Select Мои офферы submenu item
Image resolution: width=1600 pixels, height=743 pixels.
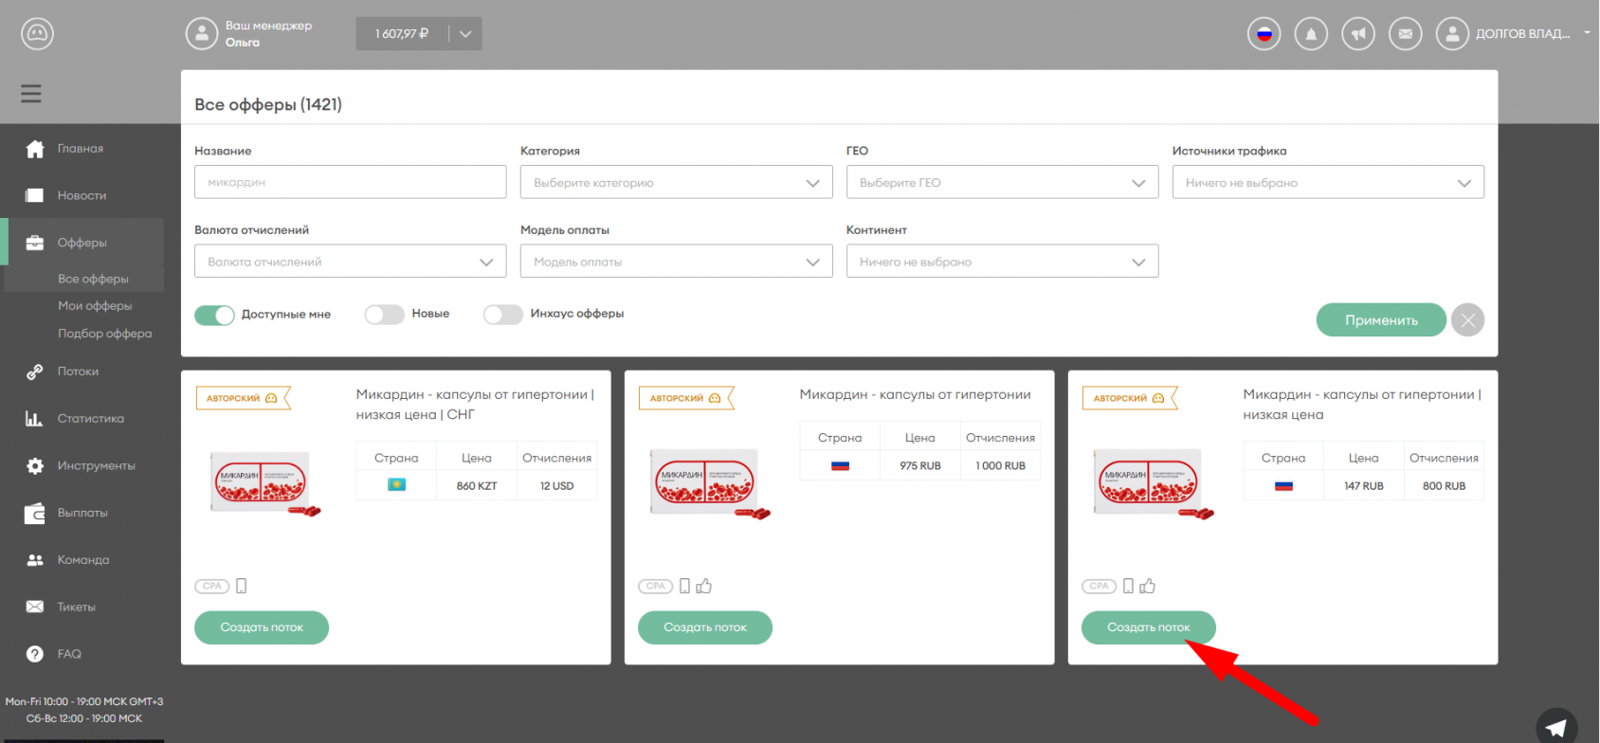click(95, 306)
